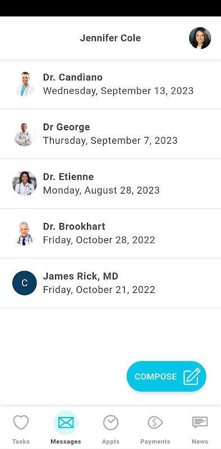Open the Tasks heart icon
The width and height of the screenshot is (221, 449).
point(21,423)
